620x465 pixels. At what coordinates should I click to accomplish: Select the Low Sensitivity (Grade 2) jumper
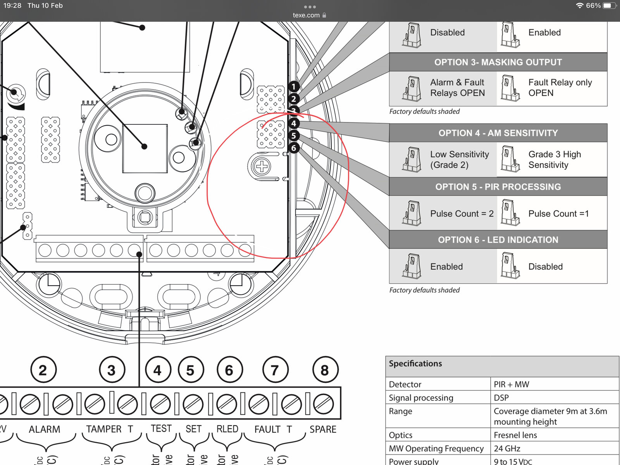[412, 159]
